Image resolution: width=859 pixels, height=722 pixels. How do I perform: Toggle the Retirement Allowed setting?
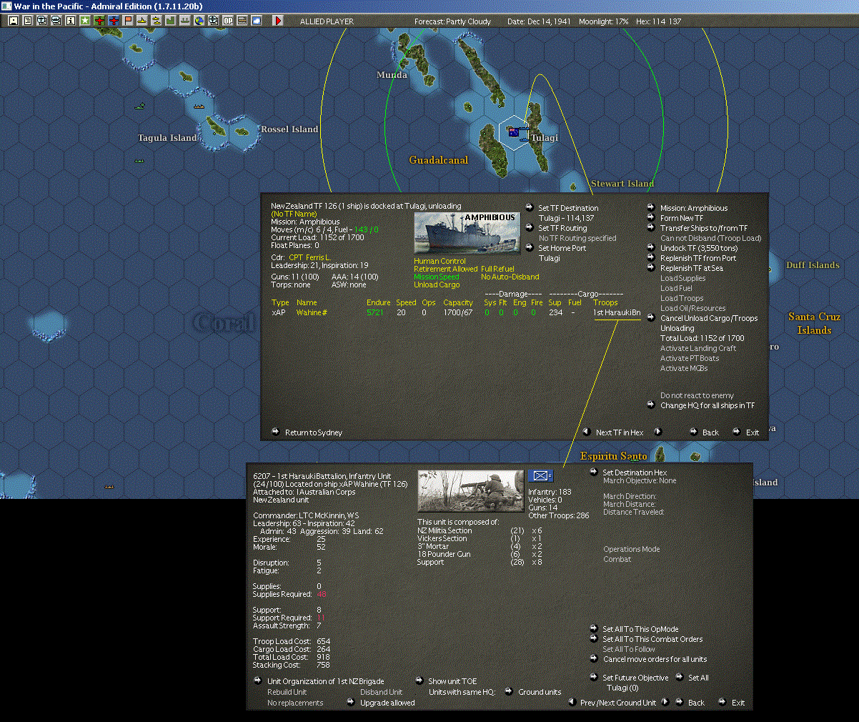click(x=445, y=269)
